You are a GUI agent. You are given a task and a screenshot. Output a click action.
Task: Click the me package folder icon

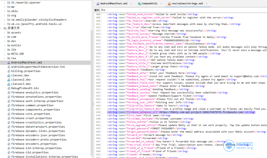tap(9, 7)
